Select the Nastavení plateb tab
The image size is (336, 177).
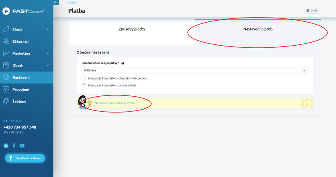[x=258, y=29]
